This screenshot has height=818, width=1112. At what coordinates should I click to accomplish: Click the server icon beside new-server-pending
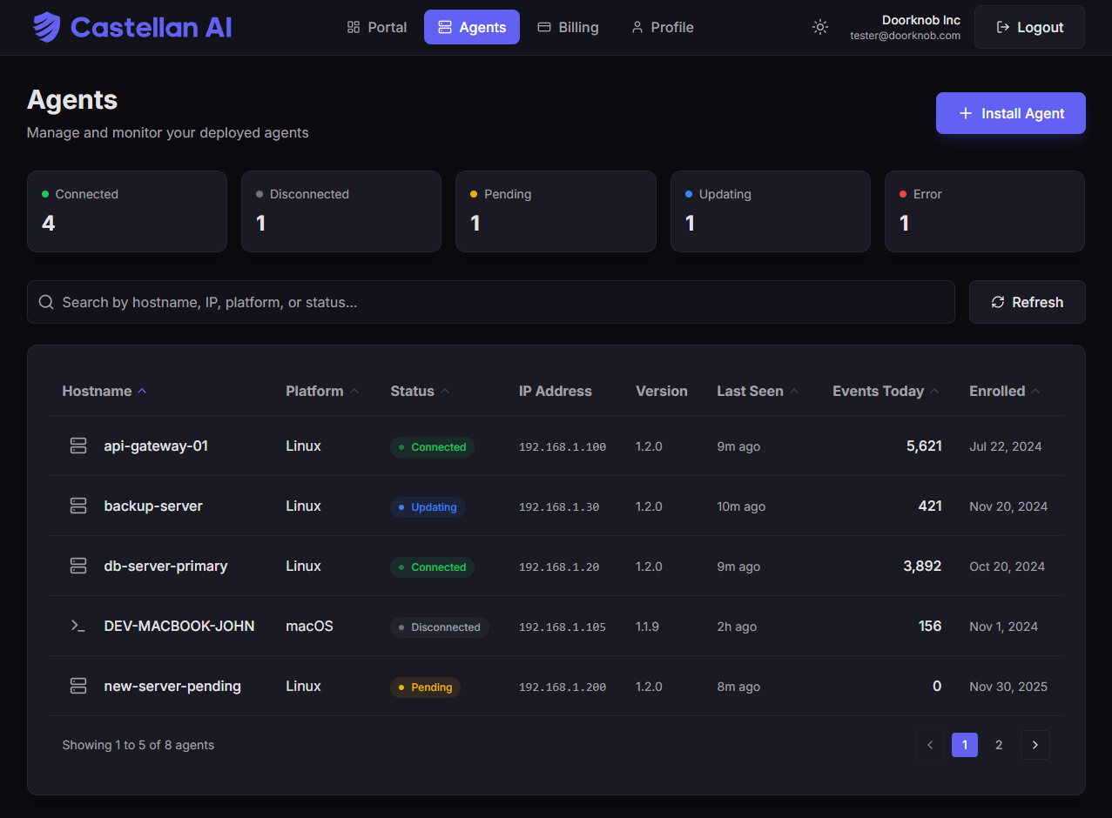pyautogui.click(x=78, y=687)
